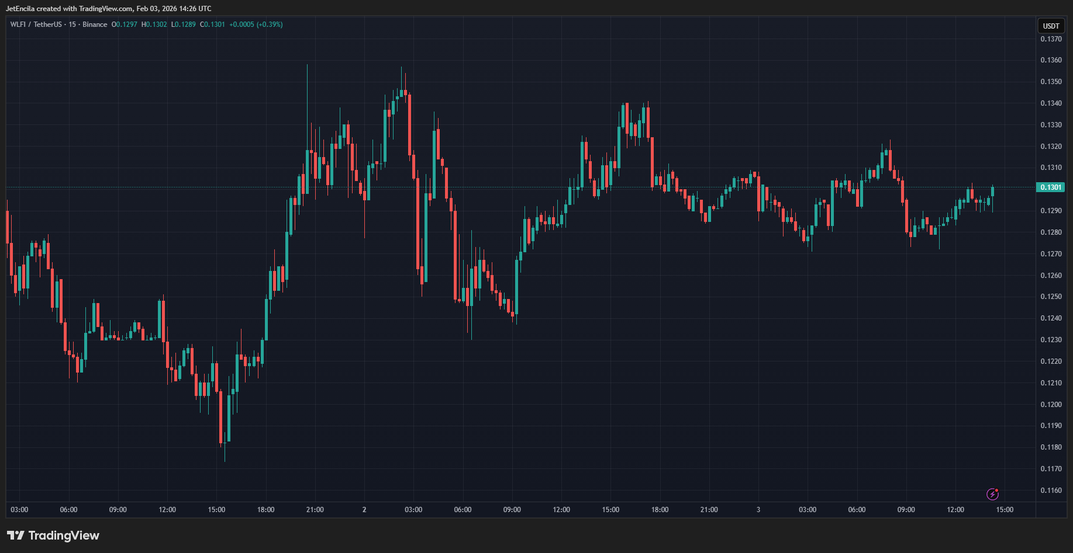This screenshot has height=553, width=1073.
Task: Click the TradingView wordmark text
Action: 64,535
